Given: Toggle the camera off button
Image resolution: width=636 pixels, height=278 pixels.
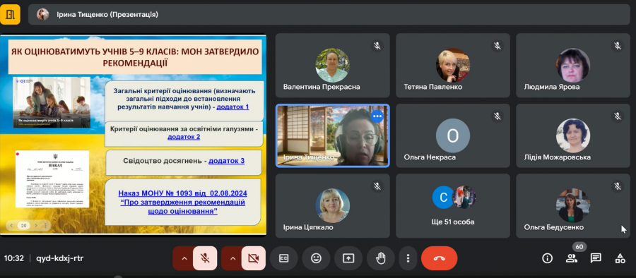Looking at the screenshot, I should click(254, 258).
